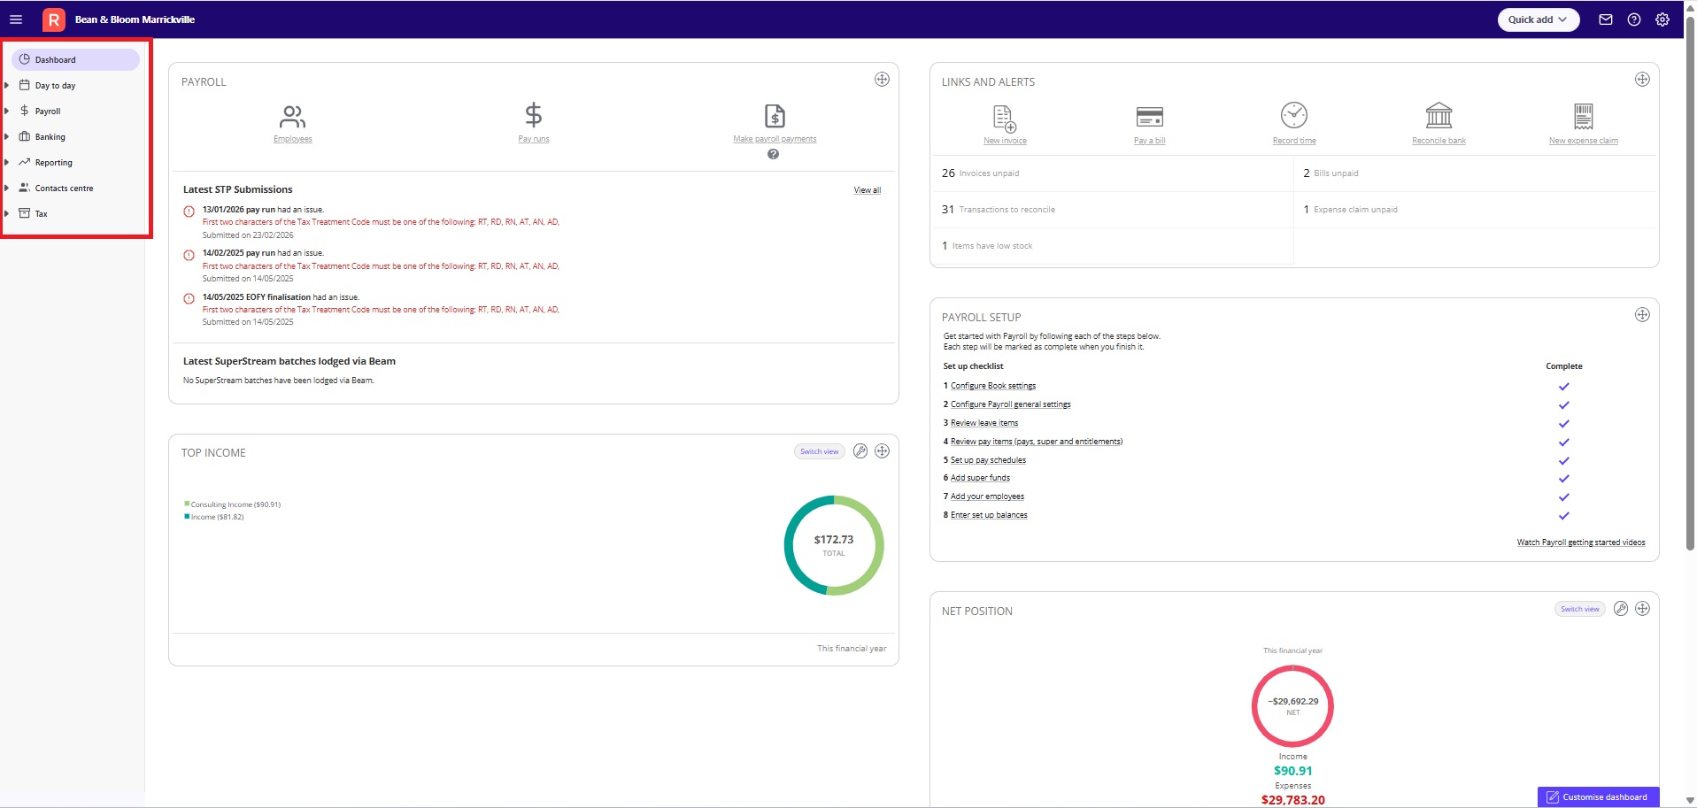Screen dimensions: 1697x808
Task: Open View all STP submissions link
Action: click(x=867, y=190)
